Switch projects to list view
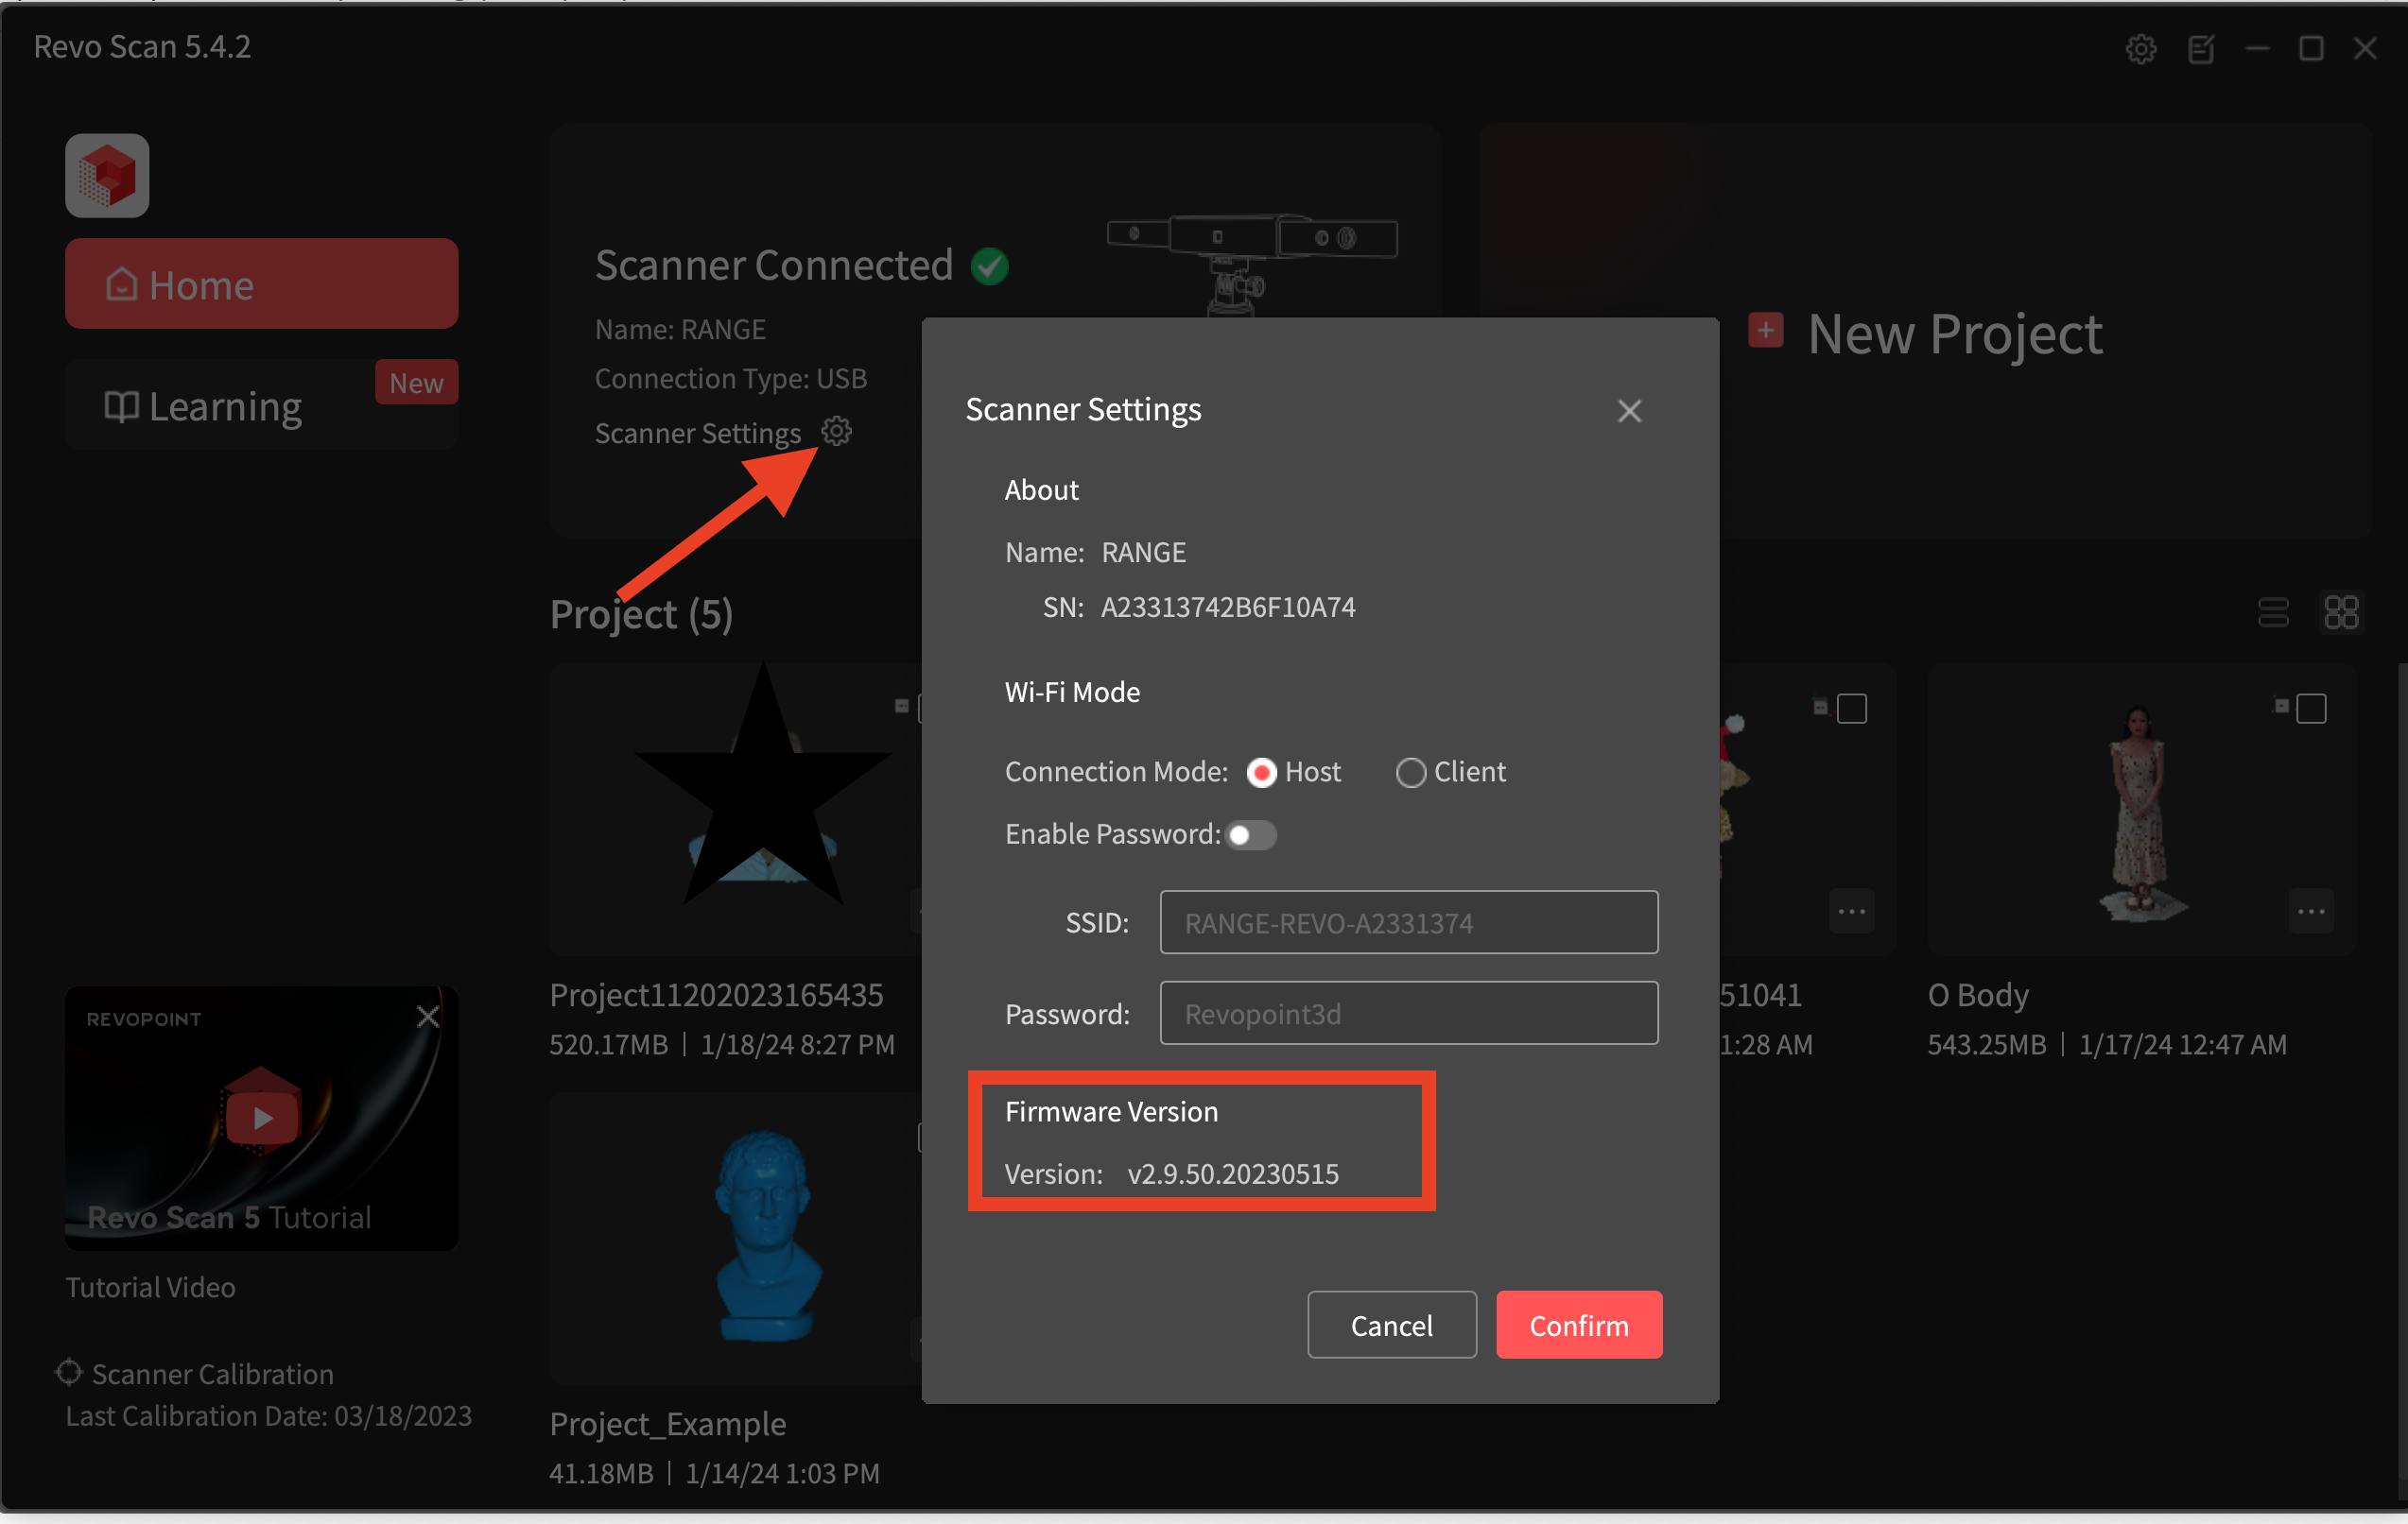The height and width of the screenshot is (1524, 2408). 2275,612
